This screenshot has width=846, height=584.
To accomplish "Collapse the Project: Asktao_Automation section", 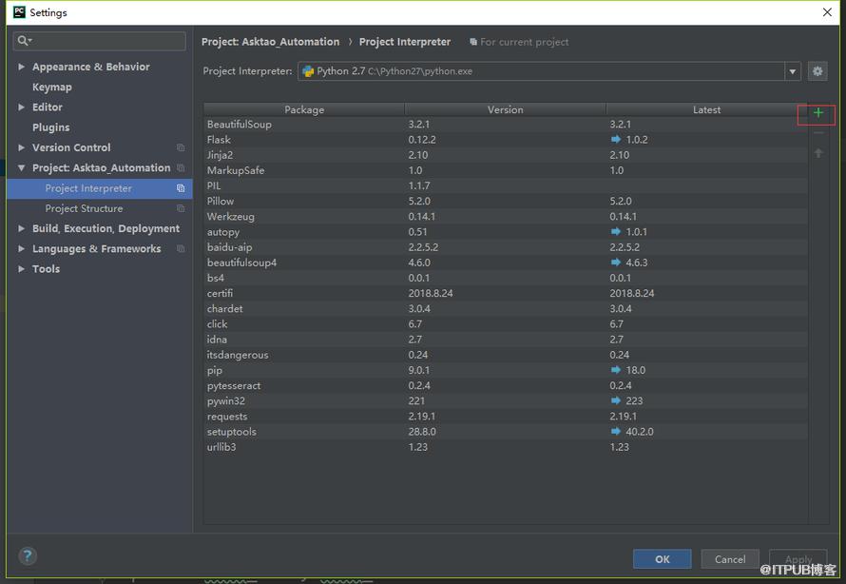I will 21,167.
